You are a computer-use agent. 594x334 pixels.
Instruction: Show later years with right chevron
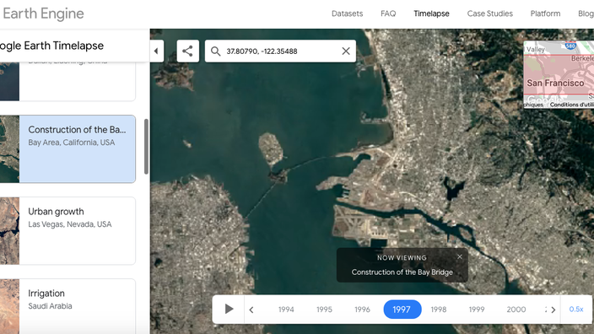click(553, 310)
